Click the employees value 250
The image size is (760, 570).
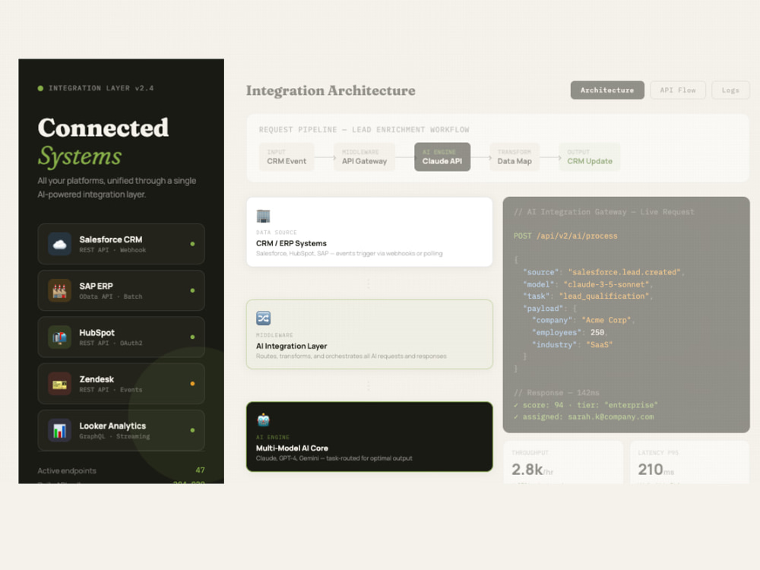(597, 333)
